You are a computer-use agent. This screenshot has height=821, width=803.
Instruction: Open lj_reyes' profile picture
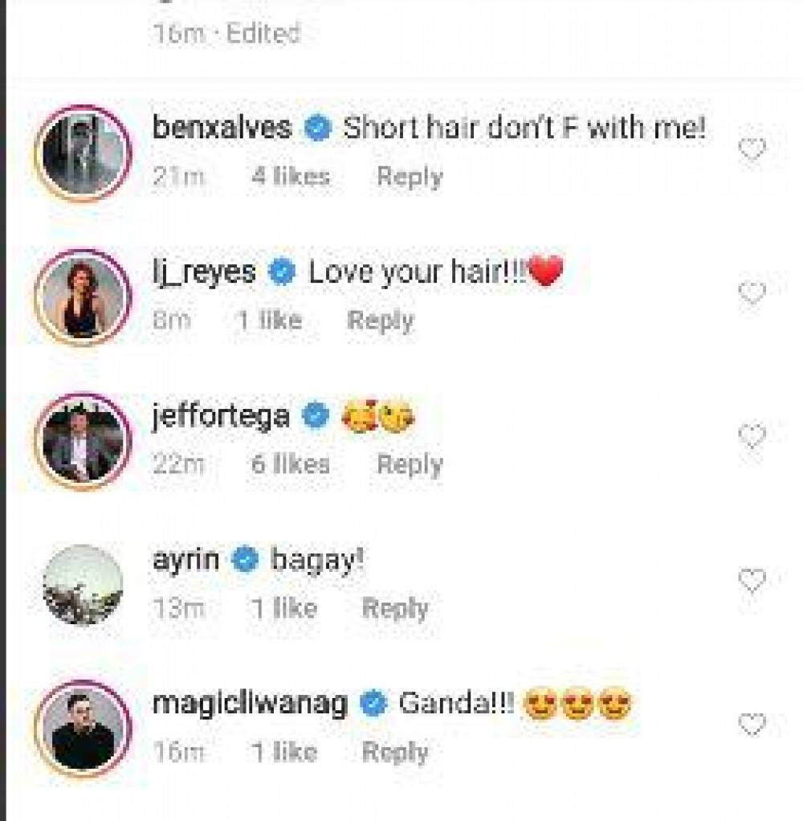tap(83, 297)
